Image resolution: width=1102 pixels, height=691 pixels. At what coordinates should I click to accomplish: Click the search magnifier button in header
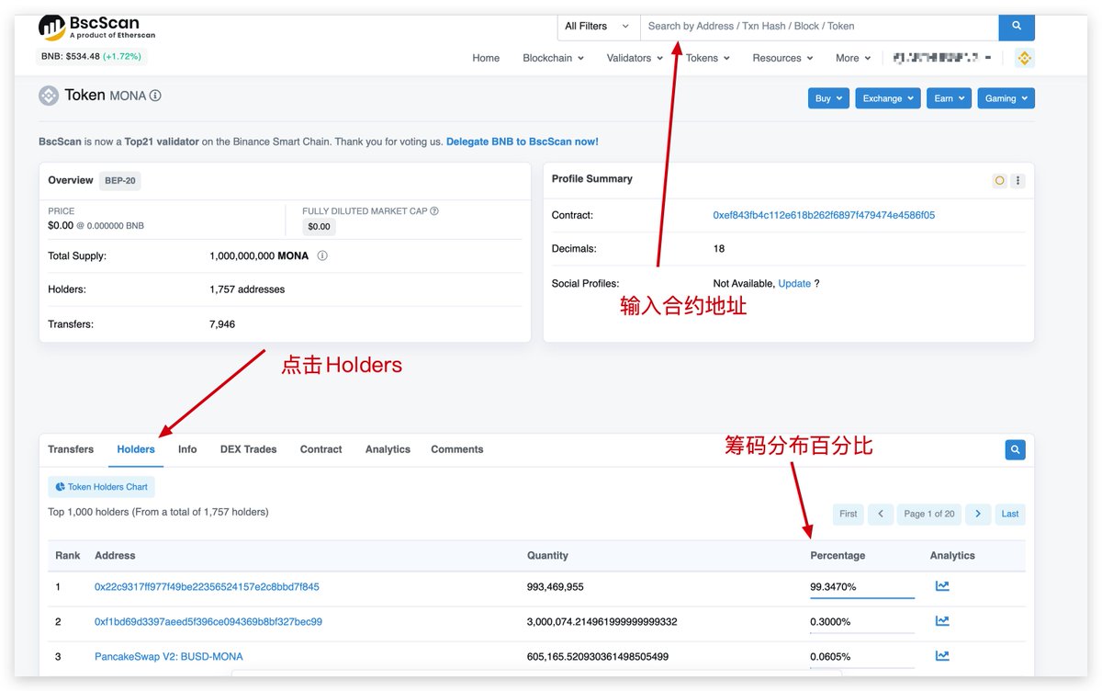1016,27
